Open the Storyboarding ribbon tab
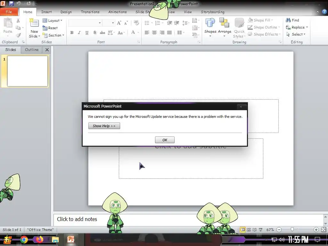The image size is (328, 246). 213,12
